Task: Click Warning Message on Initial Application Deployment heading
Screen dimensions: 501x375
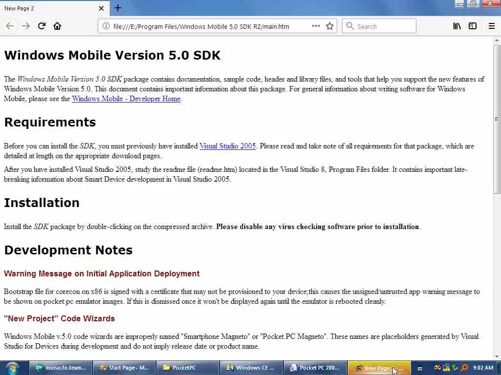Action: pos(102,273)
